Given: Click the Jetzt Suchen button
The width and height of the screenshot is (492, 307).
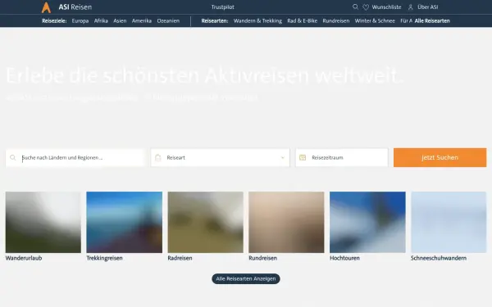Looking at the screenshot, I should pos(440,157).
